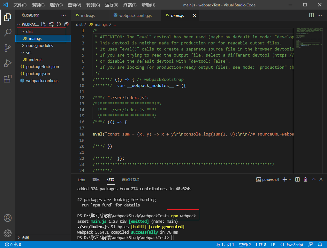Click the terminal prompt input line
Screen dimensions: 327x248
(125, 237)
